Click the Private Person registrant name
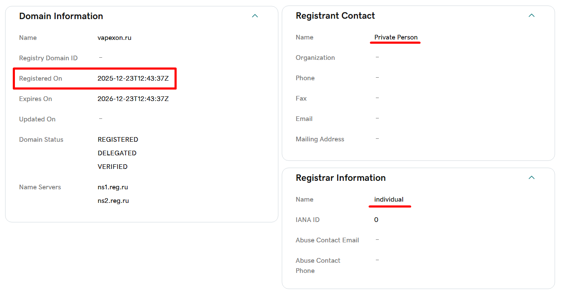The width and height of the screenshot is (561, 292). point(396,37)
